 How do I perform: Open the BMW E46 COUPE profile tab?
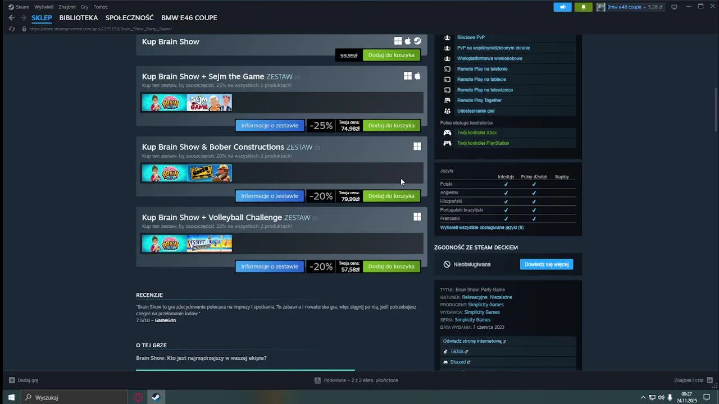(x=189, y=18)
